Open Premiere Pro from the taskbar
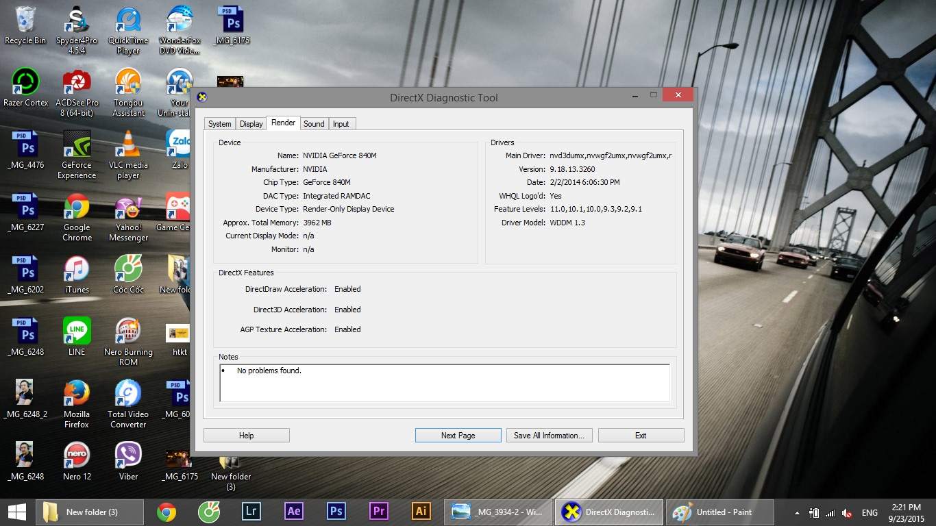The height and width of the screenshot is (526, 936). click(x=378, y=512)
